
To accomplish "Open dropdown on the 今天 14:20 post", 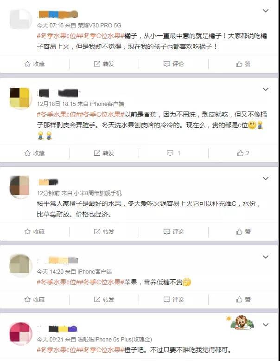I will [266, 257].
